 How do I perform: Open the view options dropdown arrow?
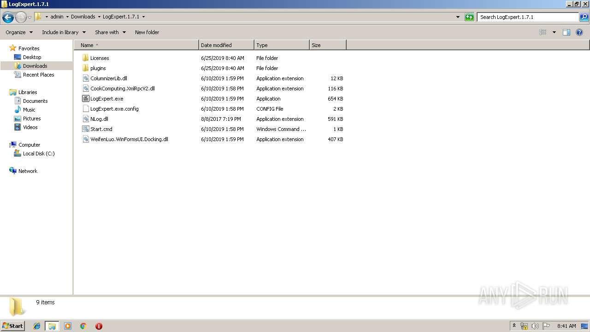point(554,32)
